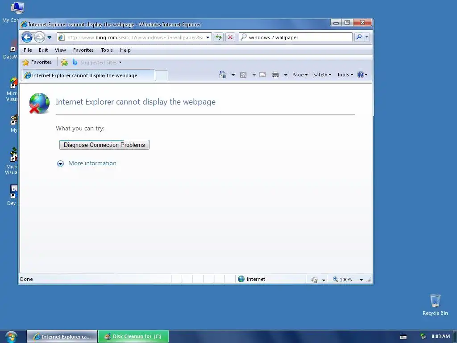Click the Help question mark icon
457x343 pixels.
tap(361, 75)
